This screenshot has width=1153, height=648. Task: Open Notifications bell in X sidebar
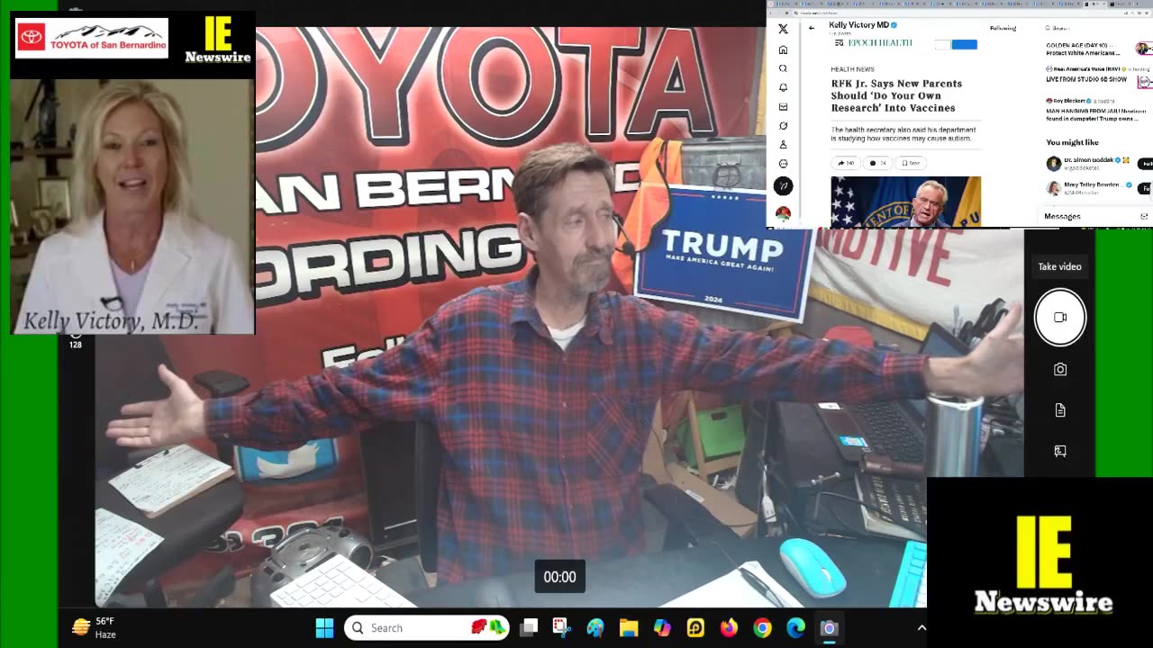pyautogui.click(x=783, y=87)
